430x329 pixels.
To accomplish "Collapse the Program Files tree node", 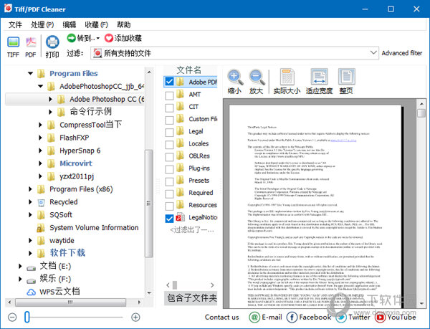I will (30, 73).
